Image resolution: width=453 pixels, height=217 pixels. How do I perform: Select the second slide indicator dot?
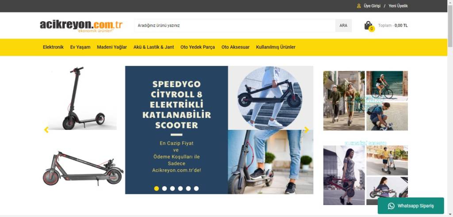point(165,188)
